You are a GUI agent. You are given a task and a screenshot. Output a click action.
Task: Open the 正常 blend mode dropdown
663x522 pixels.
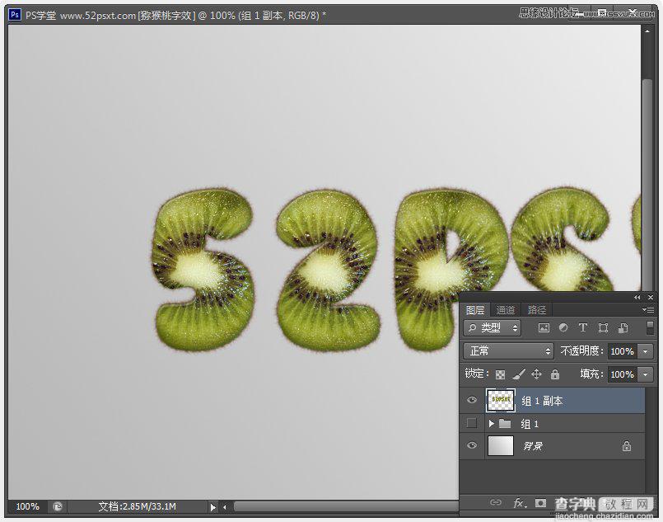click(x=508, y=351)
